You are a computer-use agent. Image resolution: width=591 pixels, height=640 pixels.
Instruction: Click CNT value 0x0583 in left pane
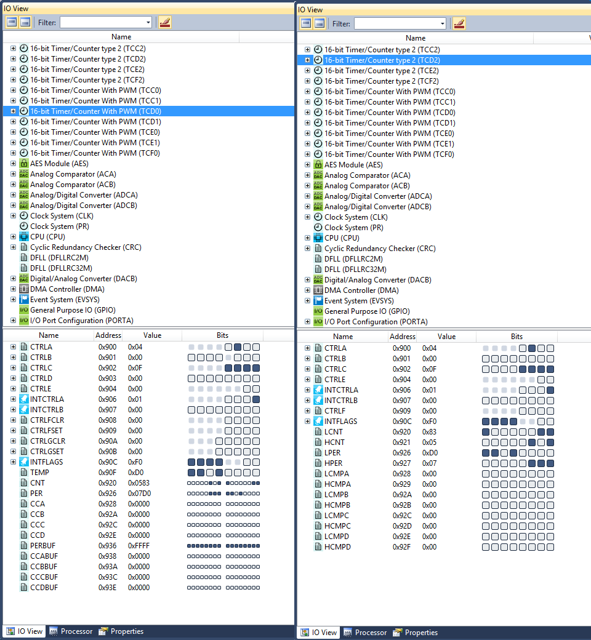[x=139, y=483]
